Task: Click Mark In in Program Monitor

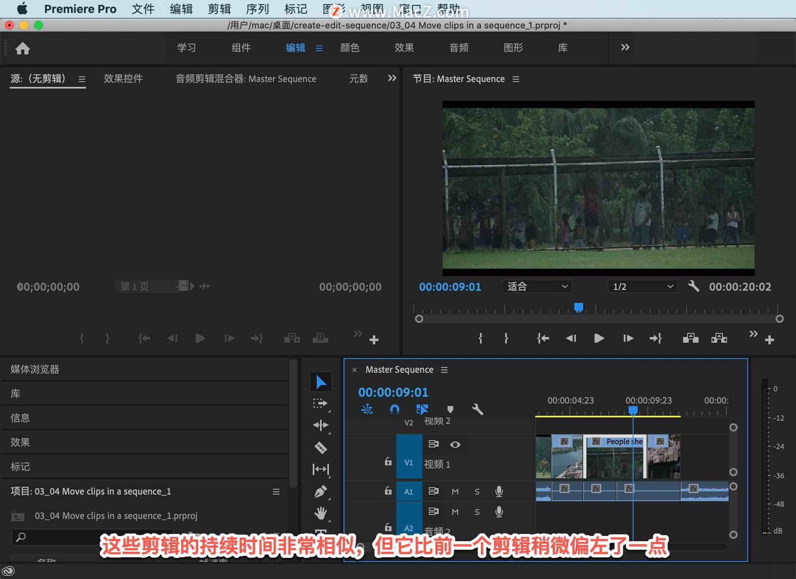Action: point(480,339)
